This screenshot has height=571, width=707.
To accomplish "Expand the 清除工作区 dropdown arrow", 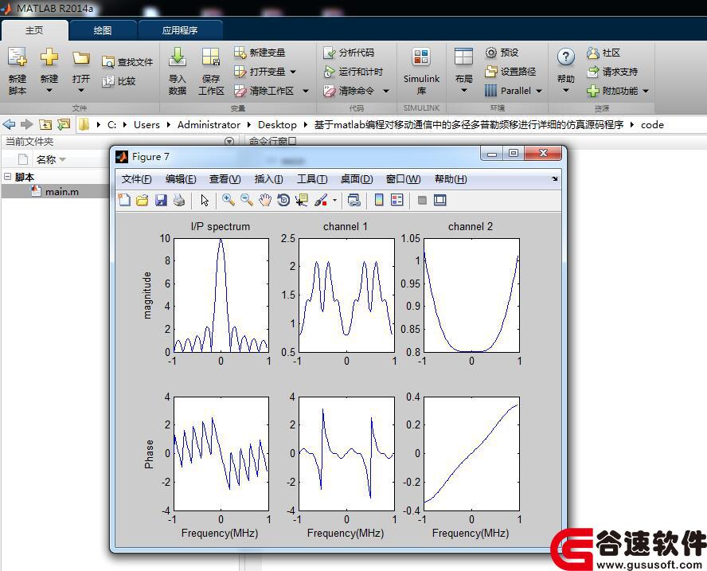I will [x=306, y=91].
